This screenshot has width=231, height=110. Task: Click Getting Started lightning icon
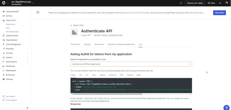(4, 11)
